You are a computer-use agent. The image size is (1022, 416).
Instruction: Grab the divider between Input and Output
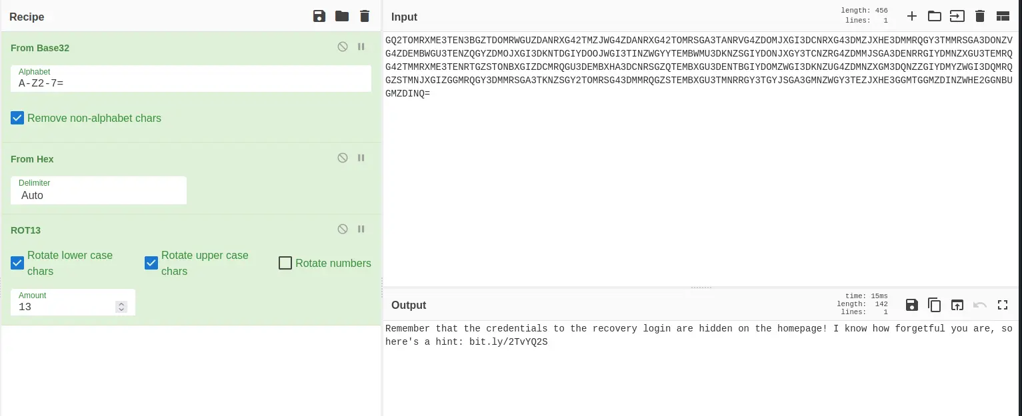[x=701, y=288]
